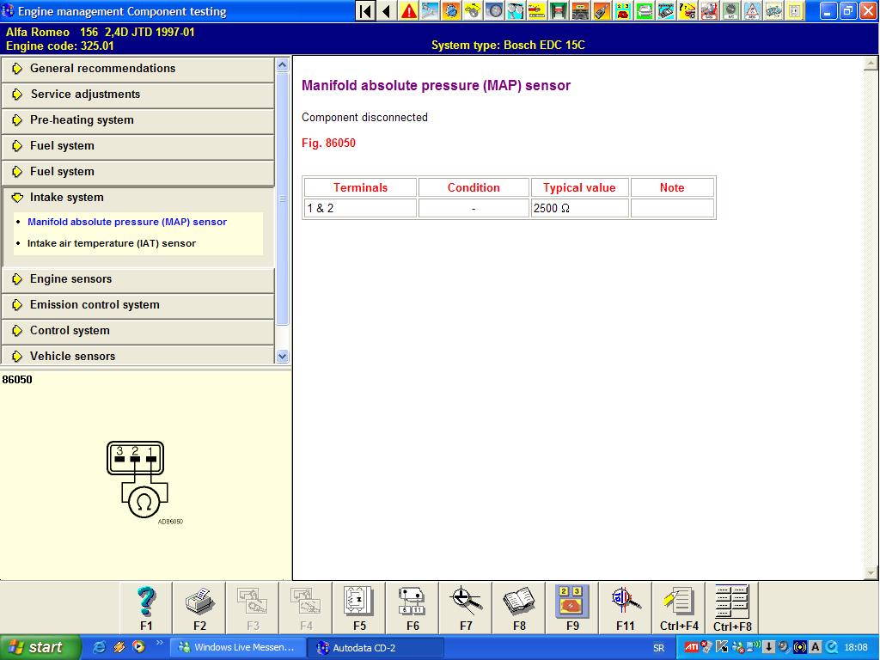This screenshot has width=880, height=660.
Task: Open the last yellow switch toolbar icon
Action: 795,10
